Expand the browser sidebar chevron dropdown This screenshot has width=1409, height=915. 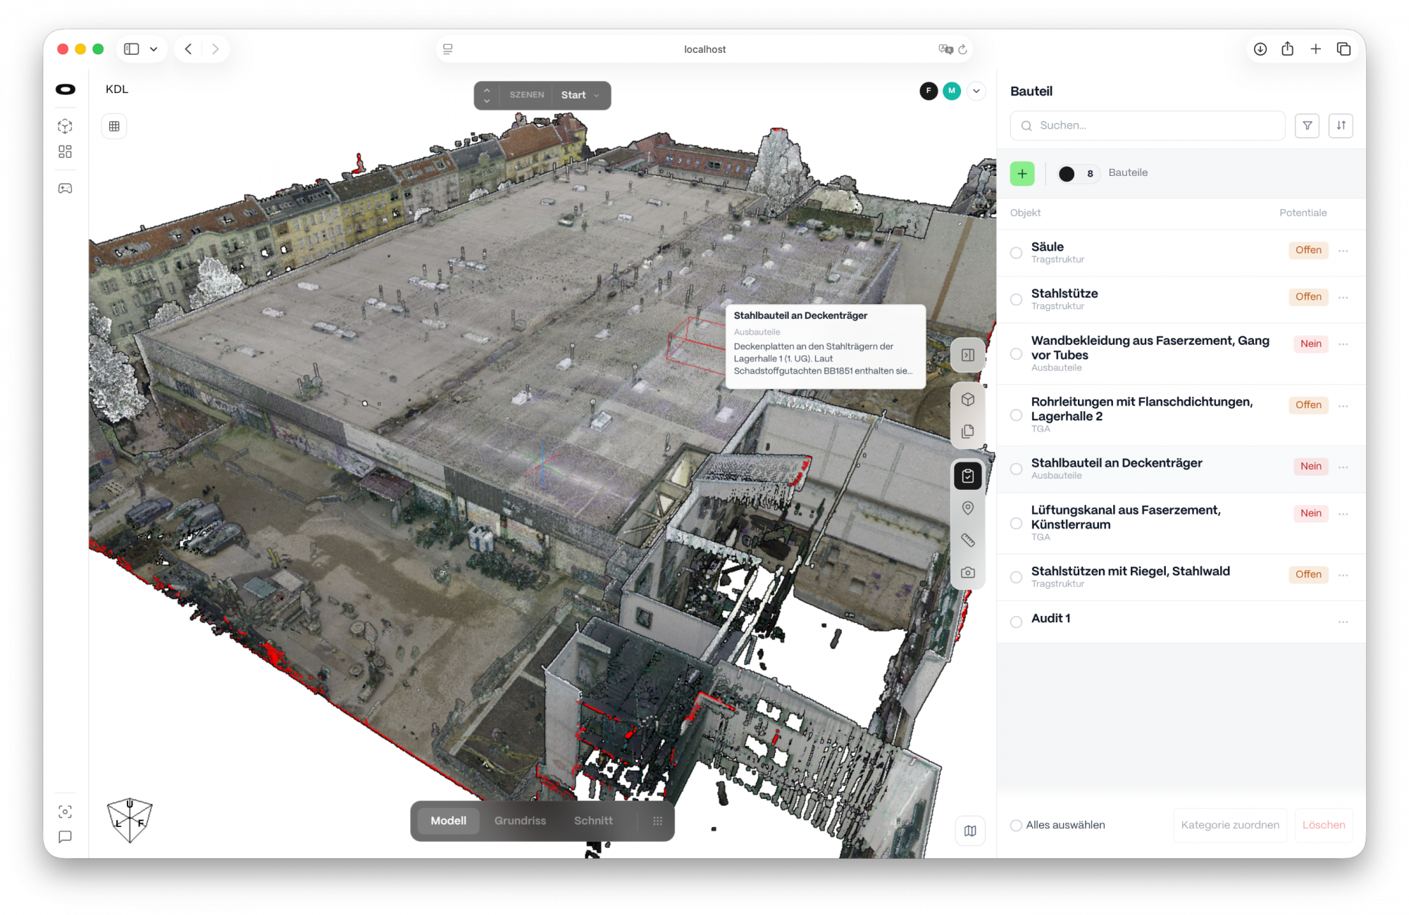154,49
